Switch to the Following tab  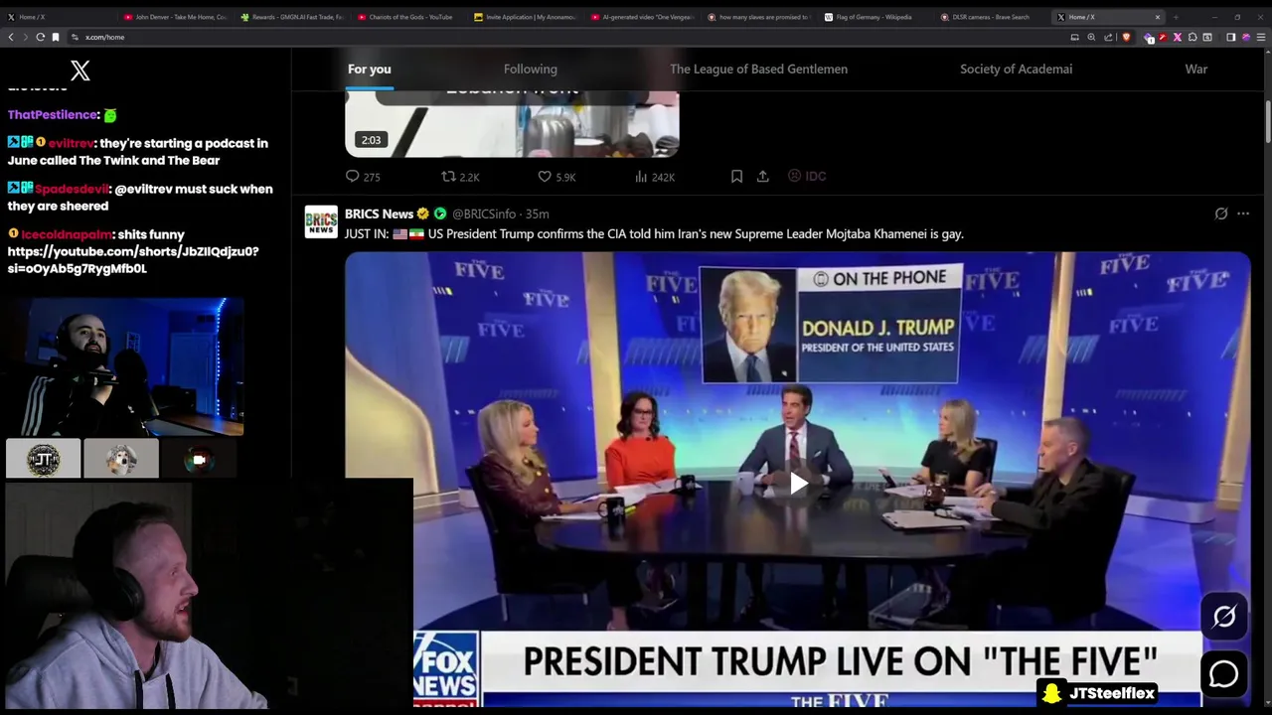(530, 69)
